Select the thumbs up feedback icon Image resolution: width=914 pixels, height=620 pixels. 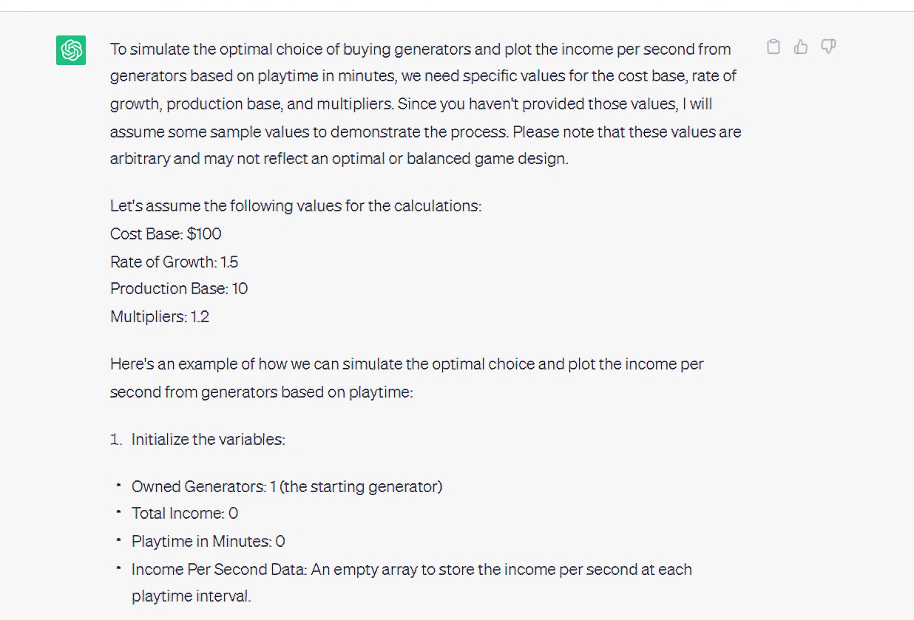[x=801, y=47]
